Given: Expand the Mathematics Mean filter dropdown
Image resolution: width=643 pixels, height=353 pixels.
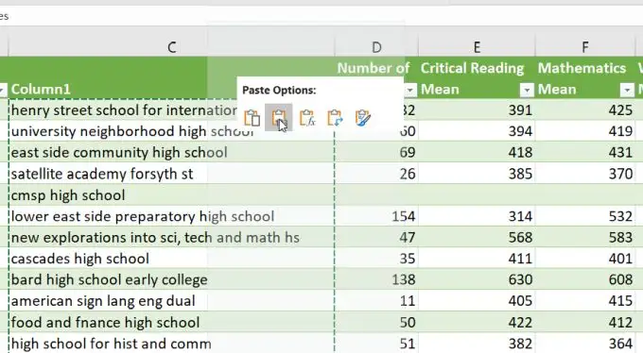Looking at the screenshot, I should (627, 90).
